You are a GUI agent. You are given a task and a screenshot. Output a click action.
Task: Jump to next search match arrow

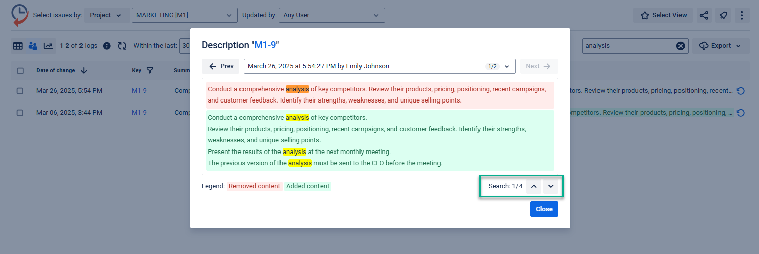tap(551, 186)
